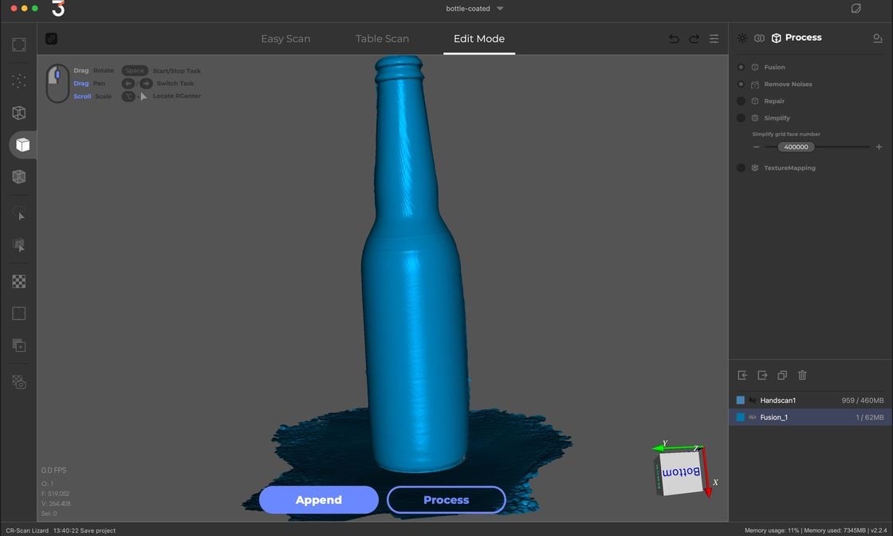
Task: Open the checkerboard texture icon in sidebar
Action: 19,282
